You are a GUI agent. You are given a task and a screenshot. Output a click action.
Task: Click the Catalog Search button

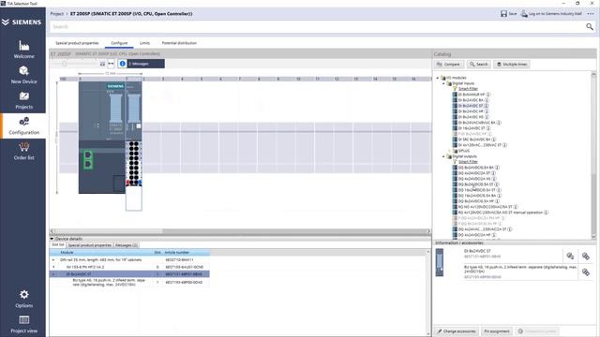[479, 65]
